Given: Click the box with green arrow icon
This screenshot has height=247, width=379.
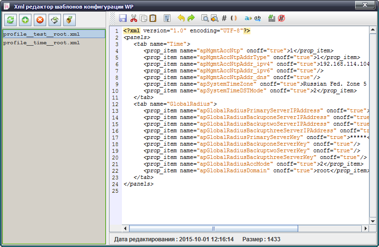Looking at the screenshot, I should tap(70, 20).
